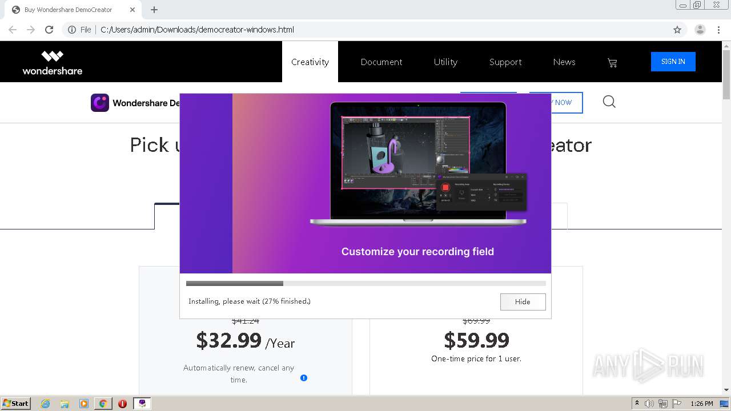Open the site search magnifier

[609, 102]
